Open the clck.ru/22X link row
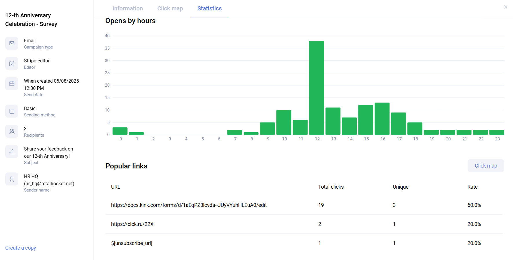 point(132,224)
